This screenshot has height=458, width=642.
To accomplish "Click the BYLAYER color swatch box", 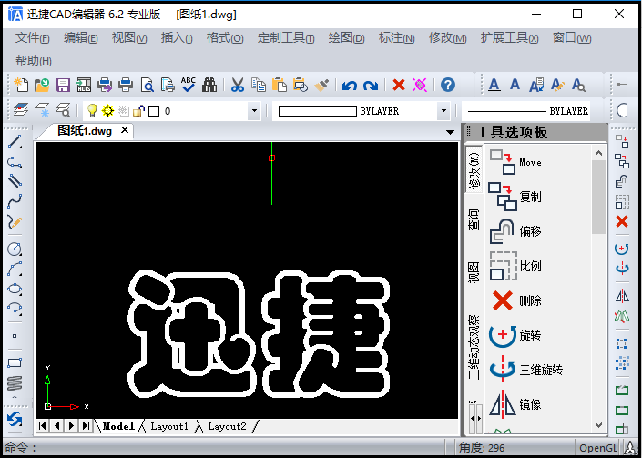I will (x=317, y=111).
